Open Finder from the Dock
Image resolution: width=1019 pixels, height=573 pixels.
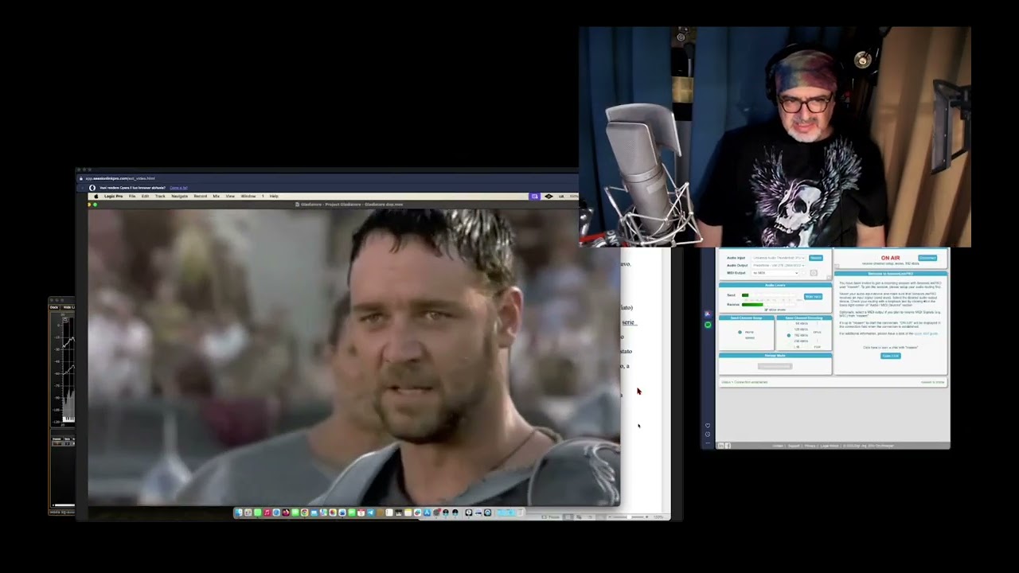tap(238, 513)
